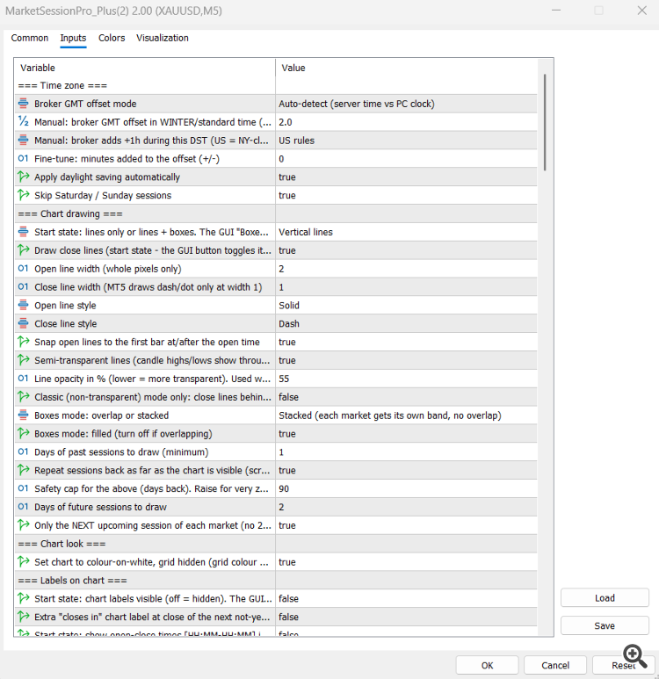
Task: Click the bool icon beside Snap open lines
Action: (24, 342)
